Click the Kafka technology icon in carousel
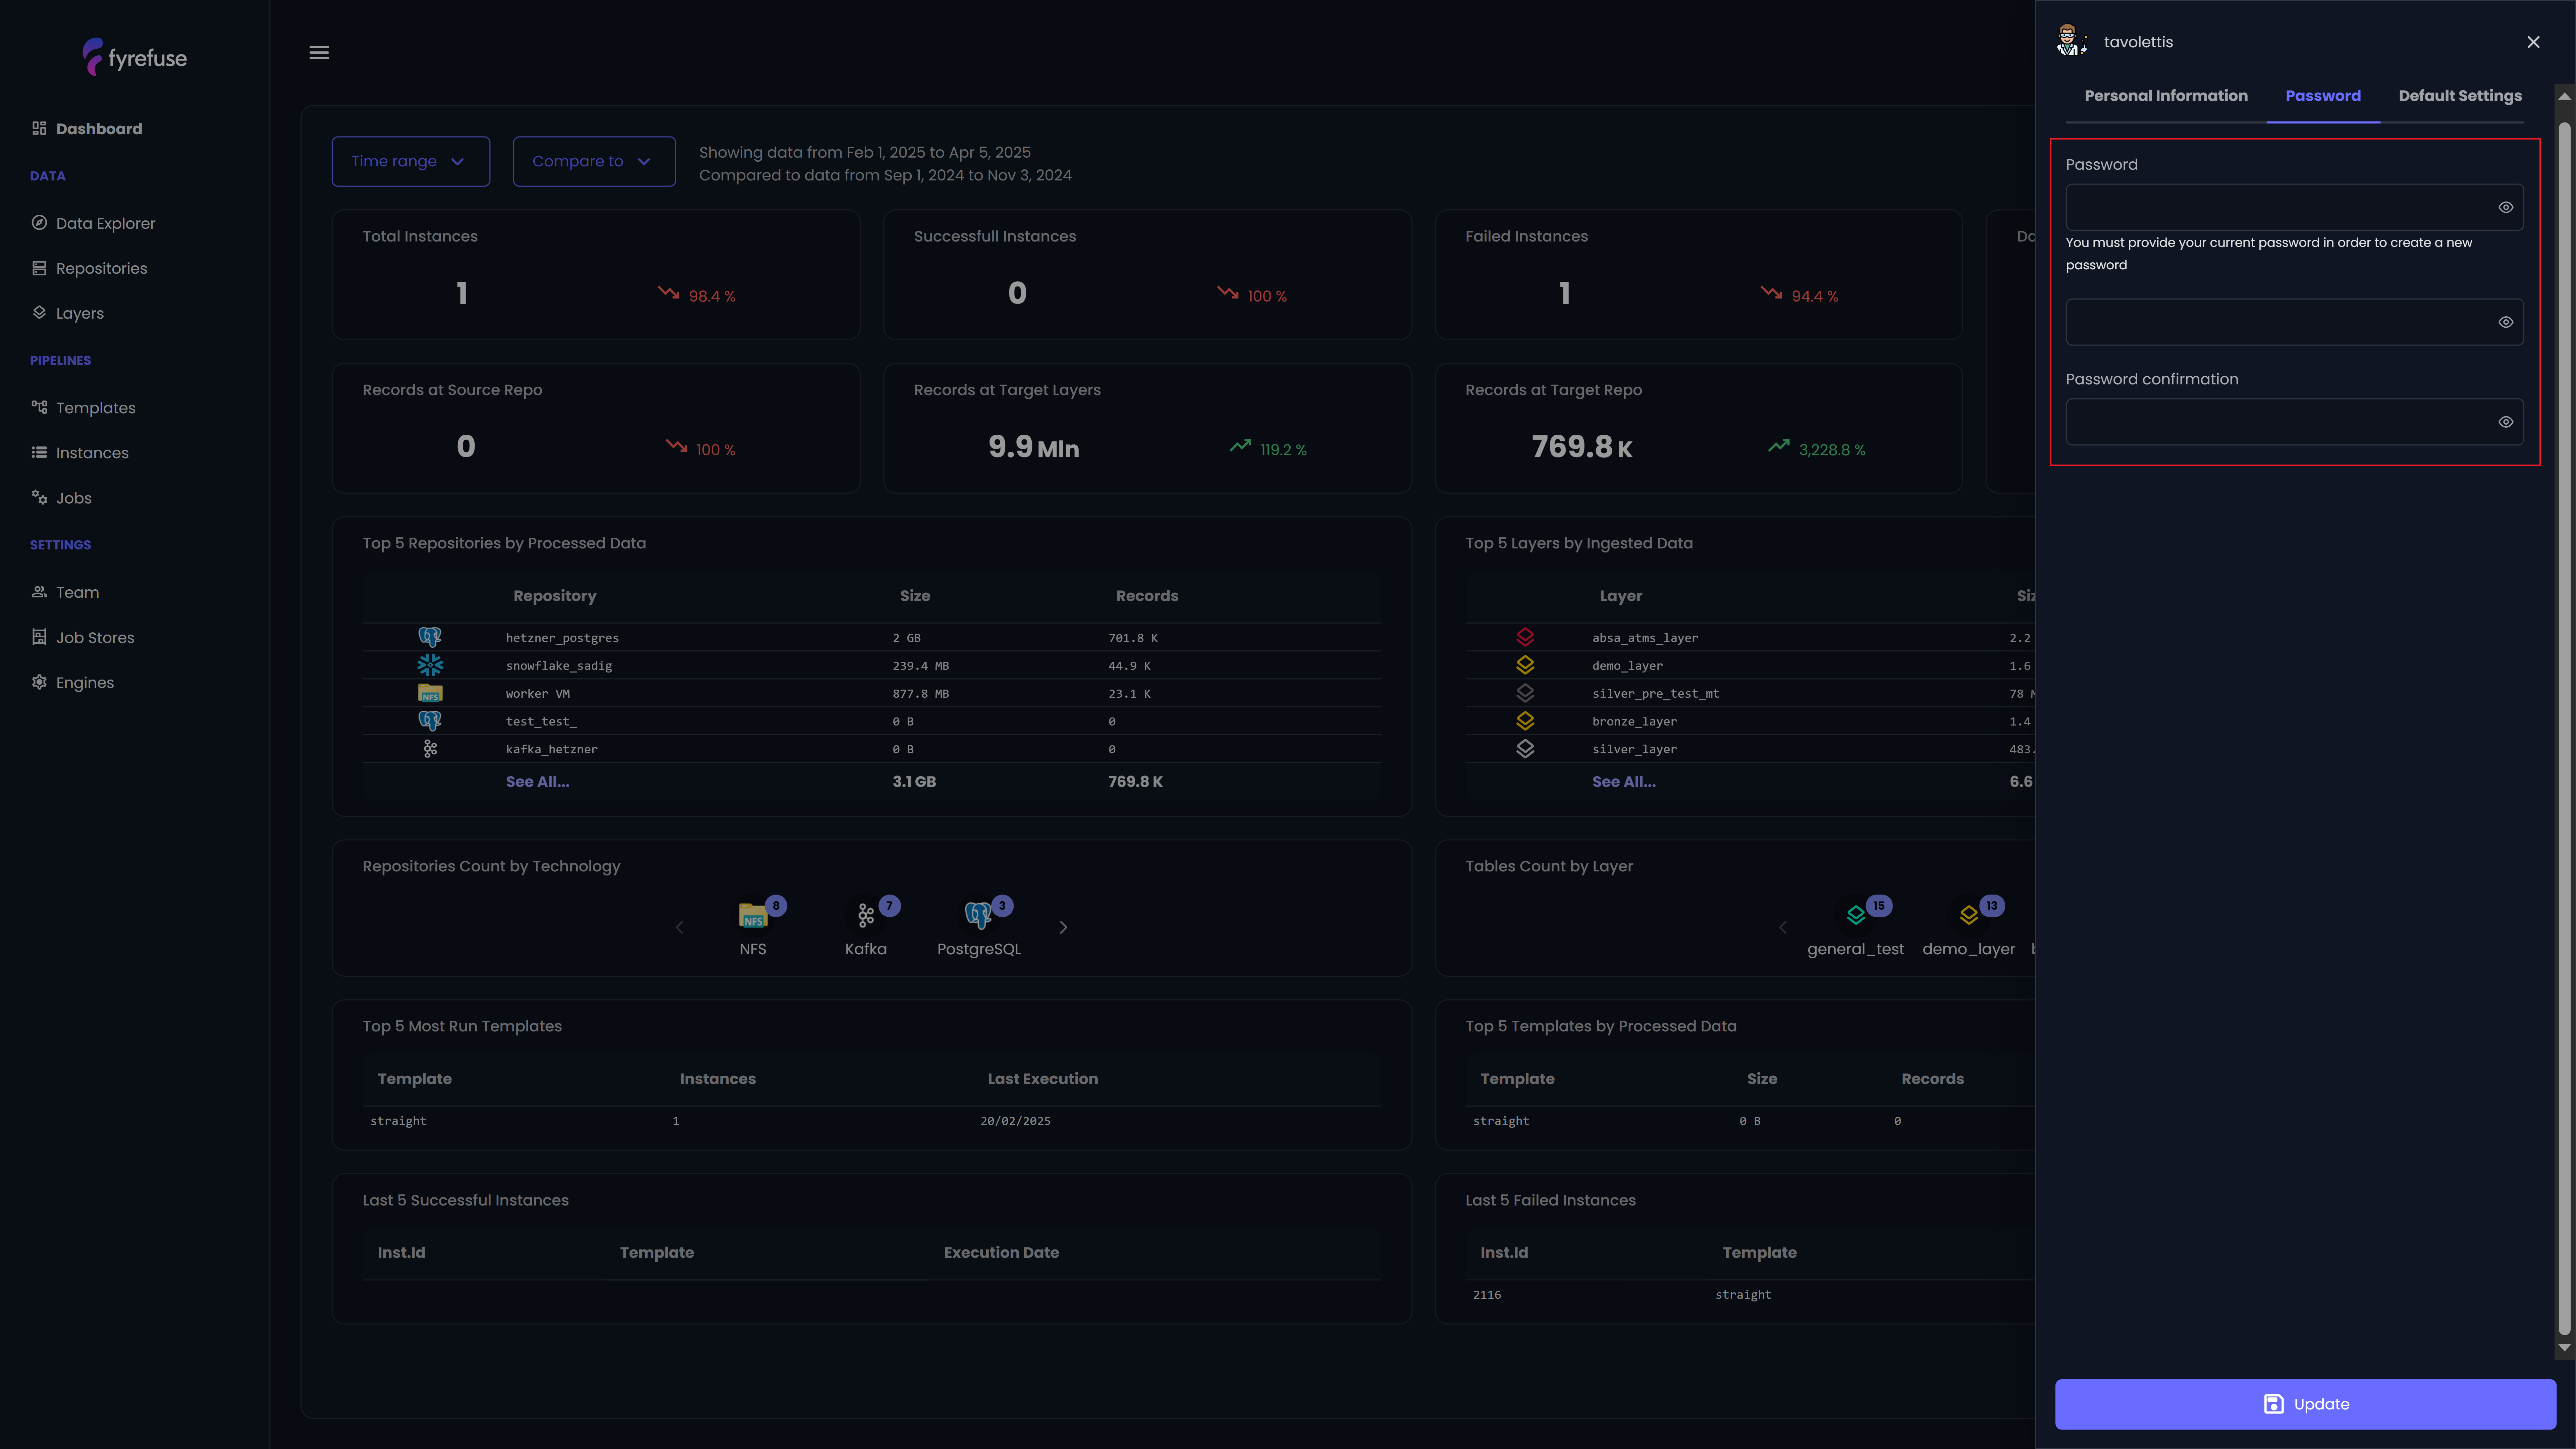 coord(866,915)
